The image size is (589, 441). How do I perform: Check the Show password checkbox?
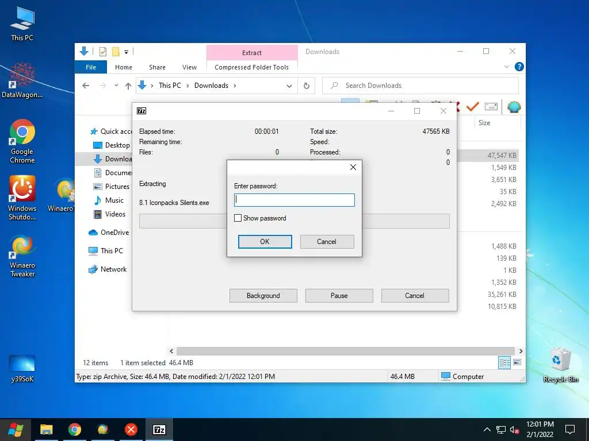238,218
